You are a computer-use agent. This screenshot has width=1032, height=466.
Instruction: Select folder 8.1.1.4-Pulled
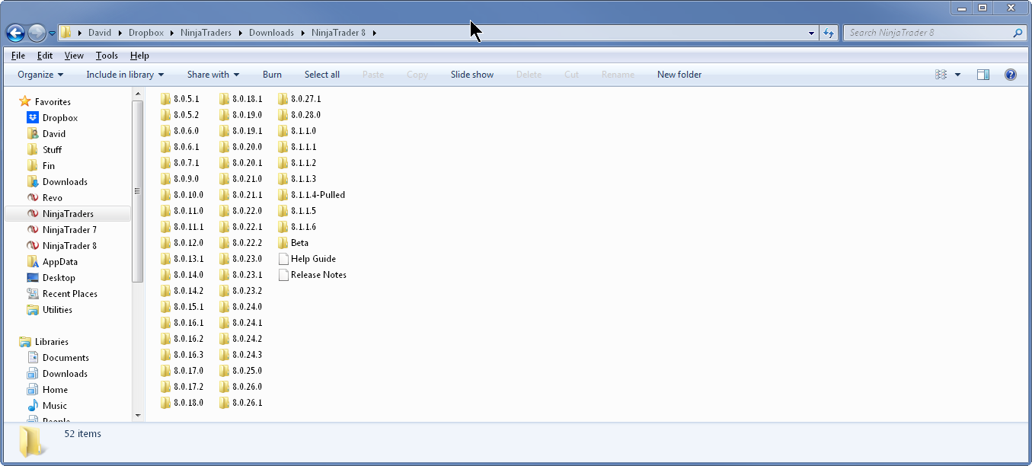click(312, 195)
